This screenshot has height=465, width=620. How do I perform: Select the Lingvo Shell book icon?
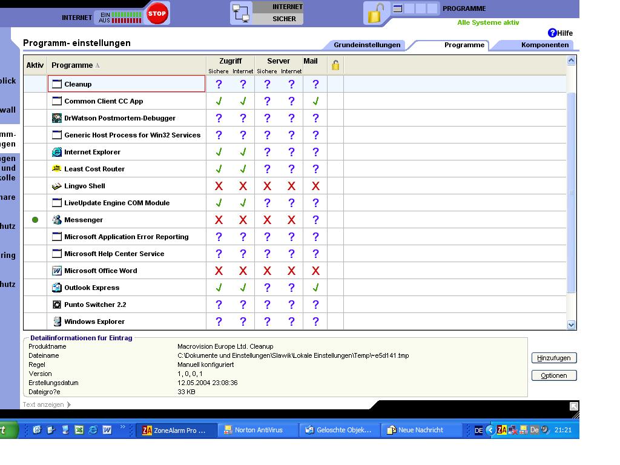pos(57,186)
